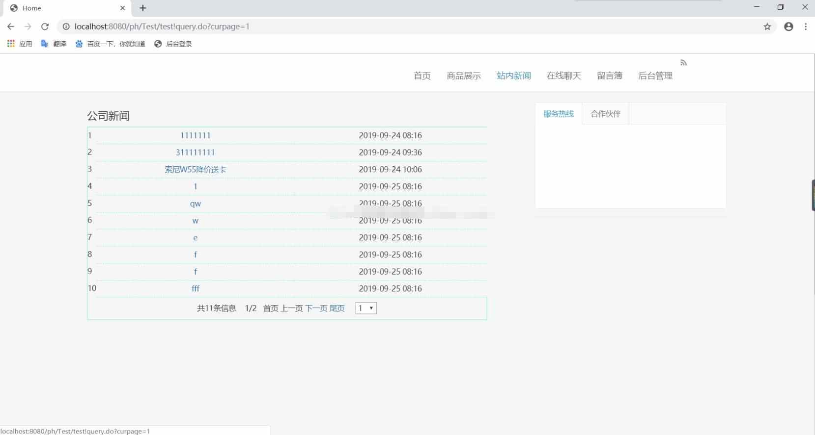Click 首页 in the pagination bar

click(271, 308)
